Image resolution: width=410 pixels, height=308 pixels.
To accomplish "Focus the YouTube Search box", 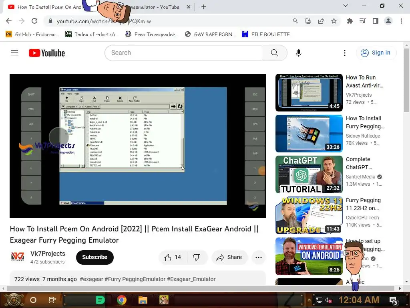I will (183, 53).
